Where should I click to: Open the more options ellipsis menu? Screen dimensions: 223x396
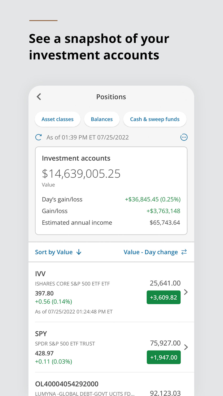pyautogui.click(x=184, y=137)
